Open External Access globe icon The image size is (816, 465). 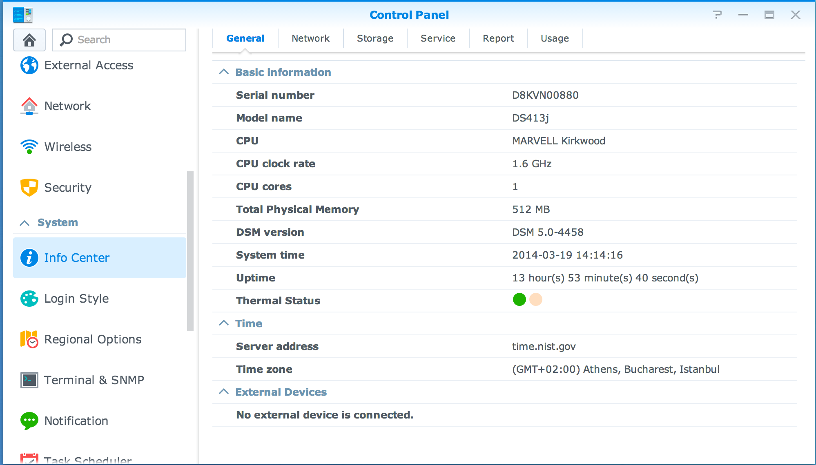click(29, 65)
